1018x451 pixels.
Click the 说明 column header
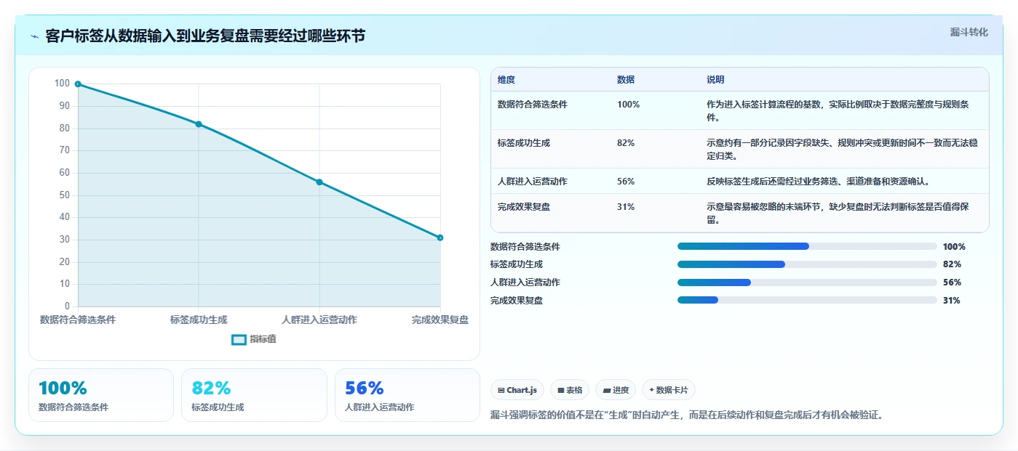point(715,80)
